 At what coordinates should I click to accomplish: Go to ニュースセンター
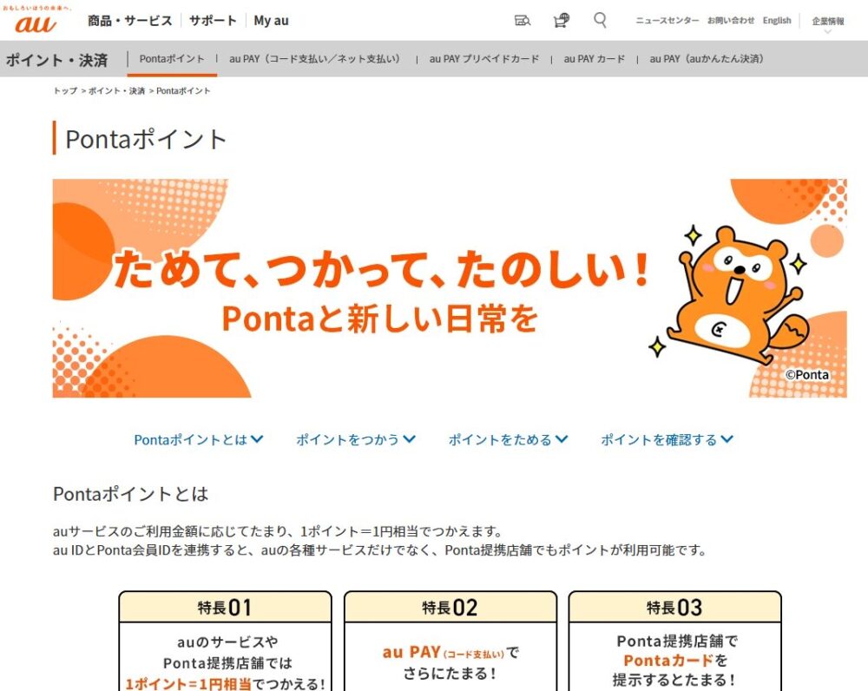click(x=667, y=21)
